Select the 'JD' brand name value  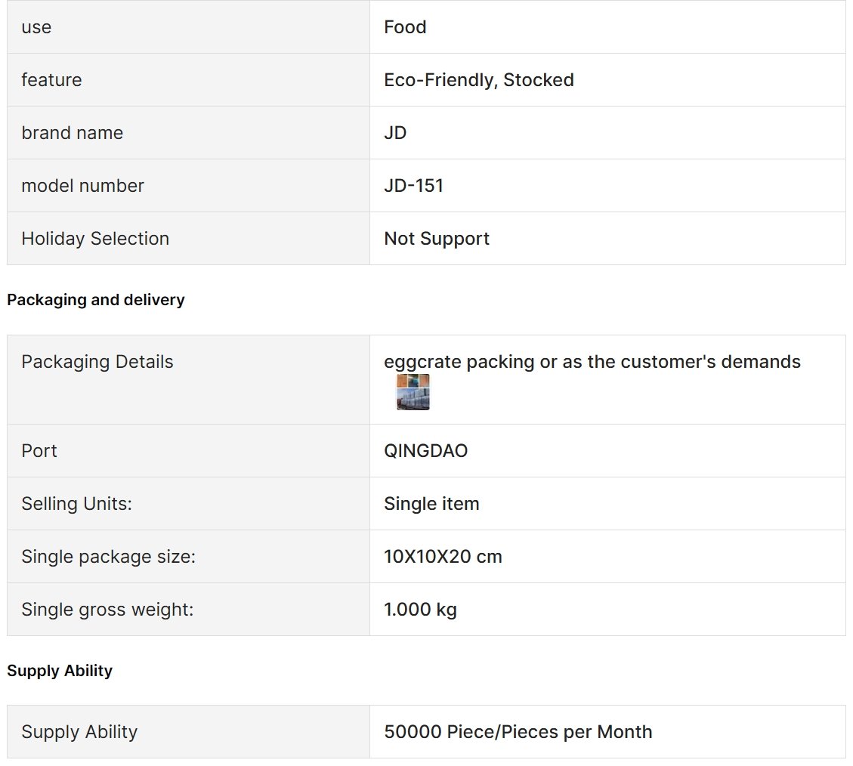click(395, 133)
